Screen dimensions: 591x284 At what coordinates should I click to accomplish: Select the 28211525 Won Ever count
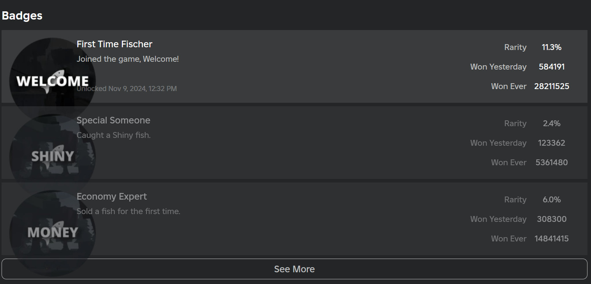[x=552, y=86]
